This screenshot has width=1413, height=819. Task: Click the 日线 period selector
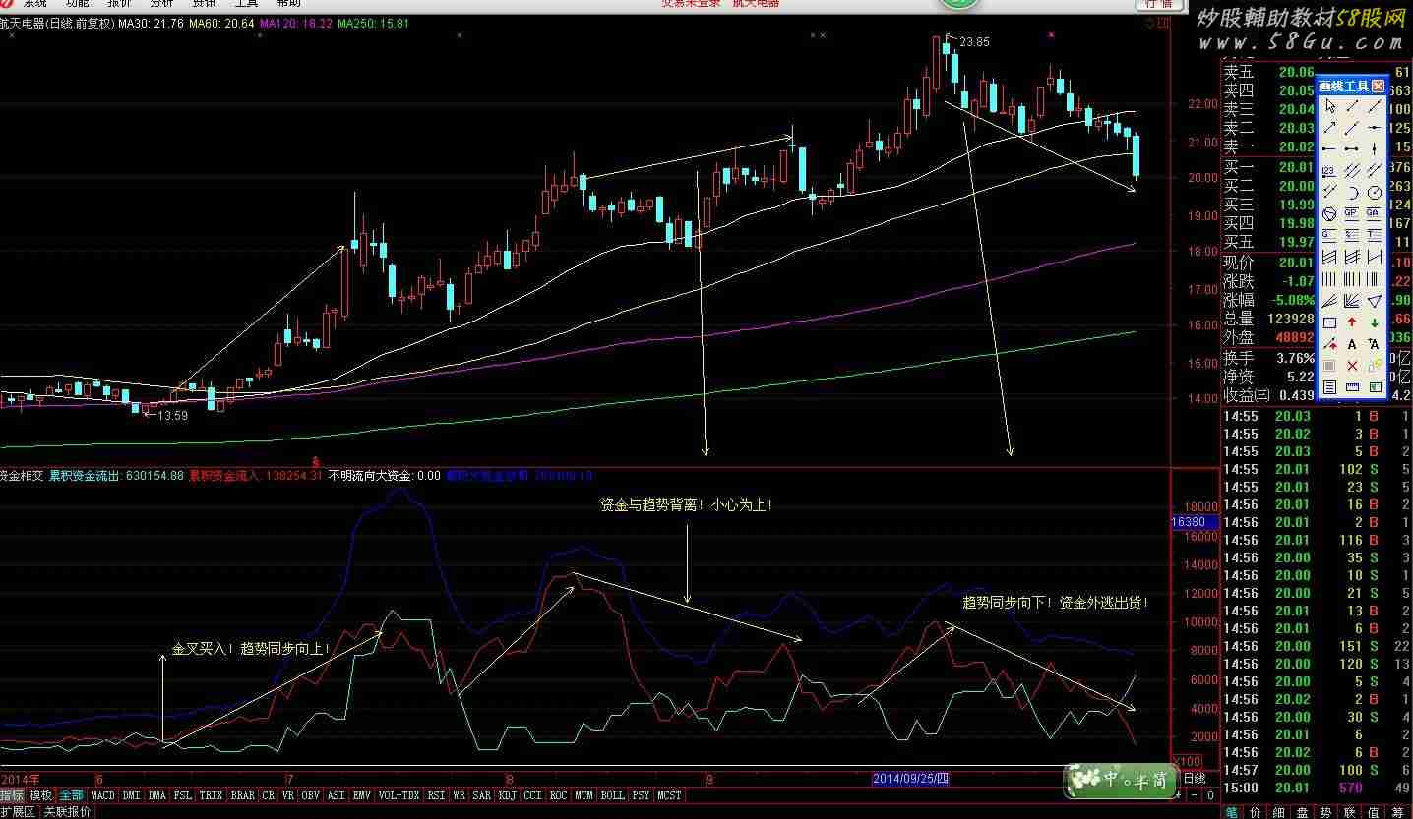coord(1194,779)
